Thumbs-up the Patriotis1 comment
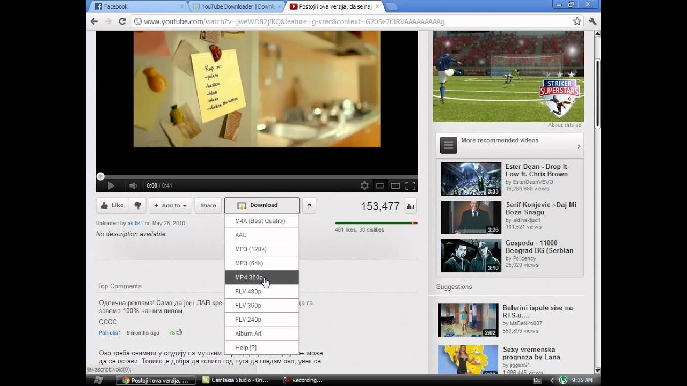The height and width of the screenshot is (386, 687). [x=179, y=332]
